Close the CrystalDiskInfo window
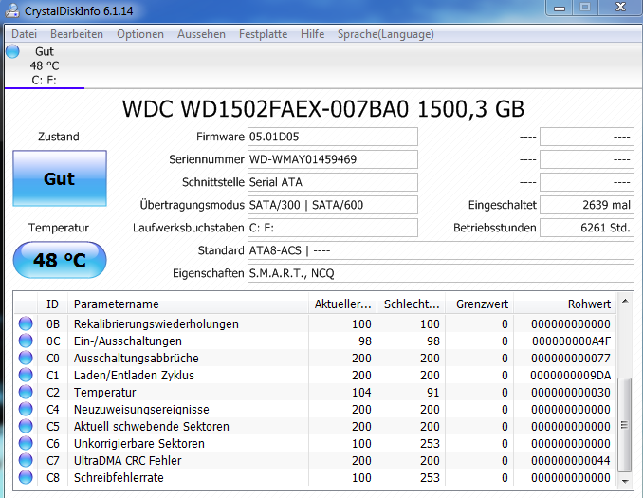643x498 pixels. (621, 7)
